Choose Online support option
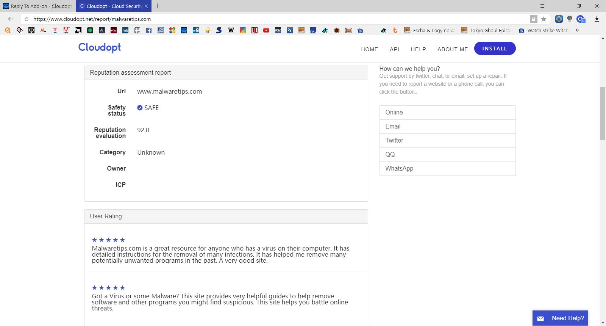This screenshot has height=326, width=606. pos(447,113)
